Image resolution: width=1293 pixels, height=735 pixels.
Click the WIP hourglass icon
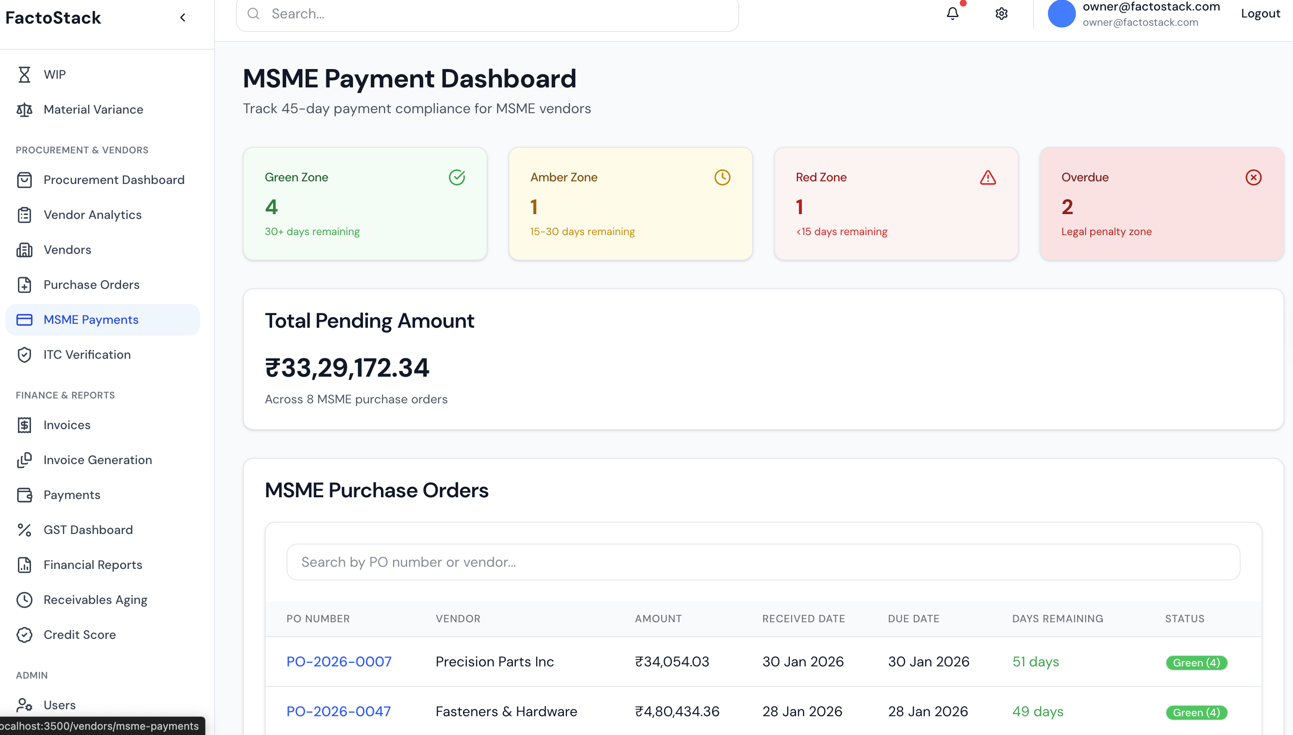coord(24,74)
